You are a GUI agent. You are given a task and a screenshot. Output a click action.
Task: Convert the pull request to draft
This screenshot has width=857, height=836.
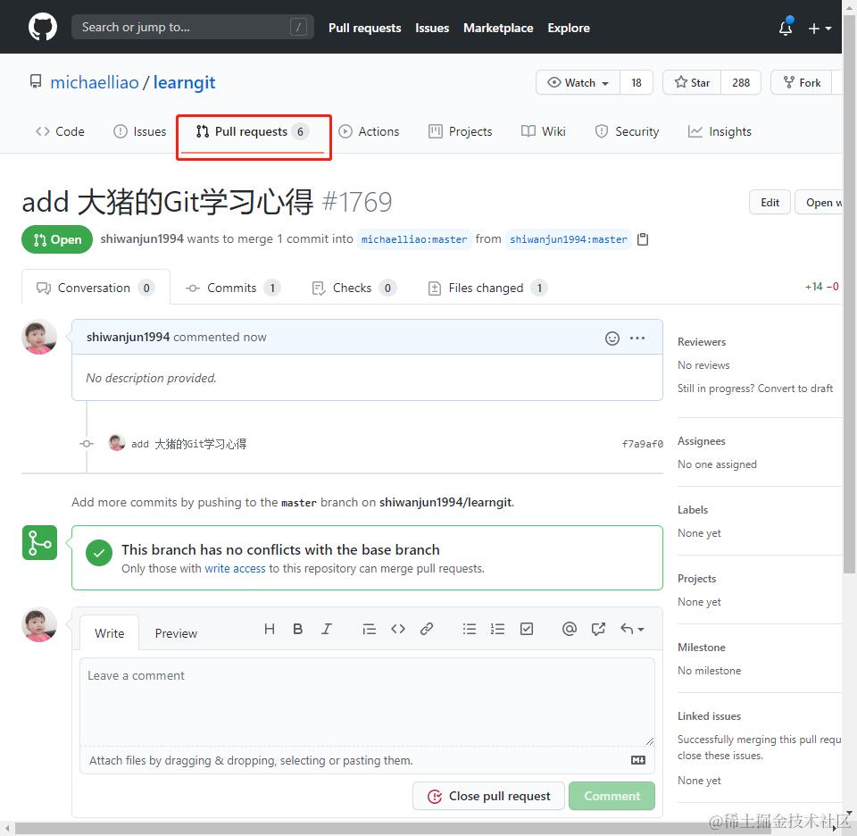coord(795,389)
